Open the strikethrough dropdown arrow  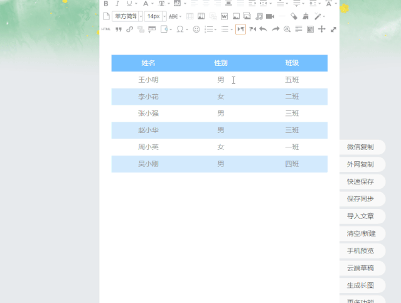(180, 16)
